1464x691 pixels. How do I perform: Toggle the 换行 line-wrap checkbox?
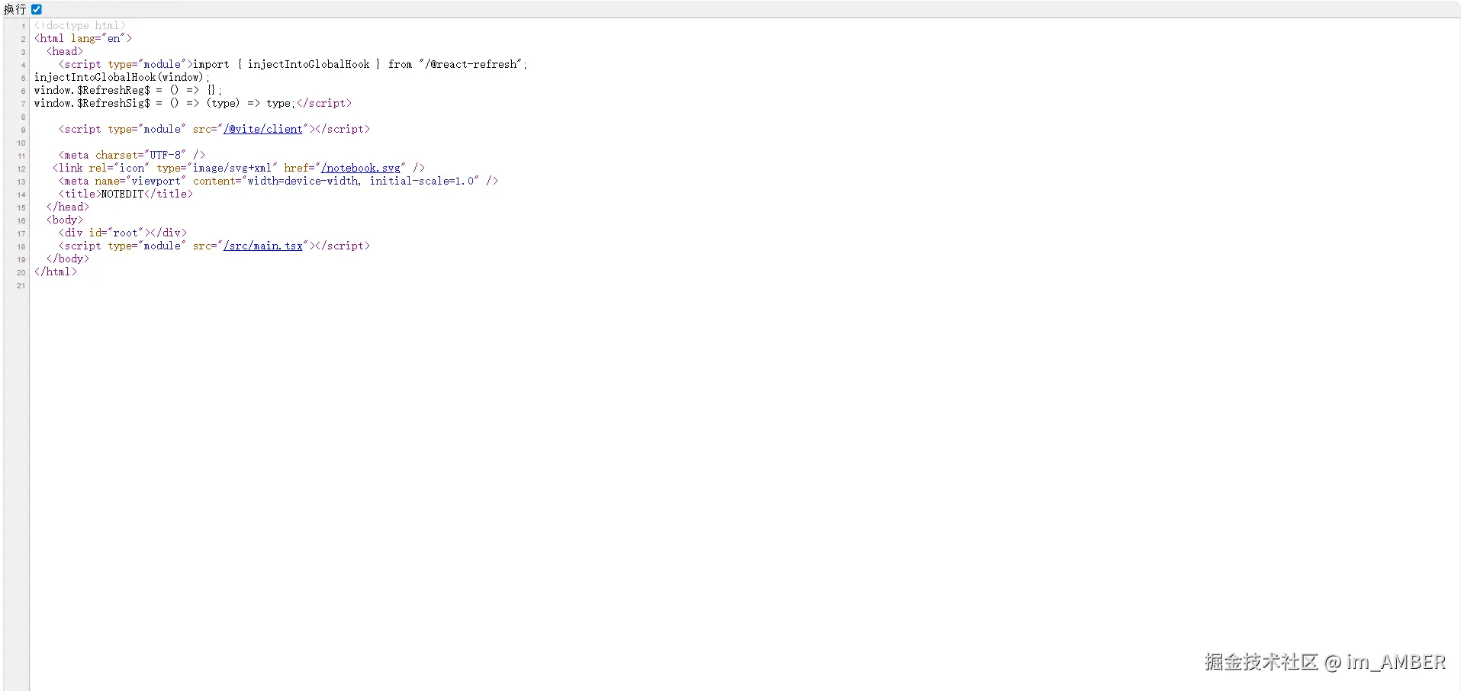click(37, 9)
